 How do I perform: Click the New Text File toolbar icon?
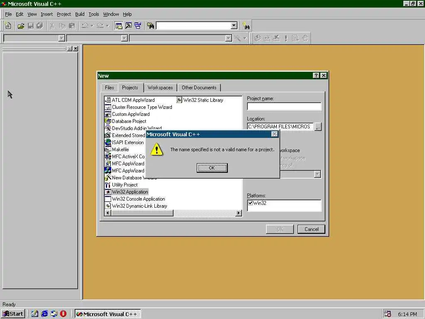8,26
